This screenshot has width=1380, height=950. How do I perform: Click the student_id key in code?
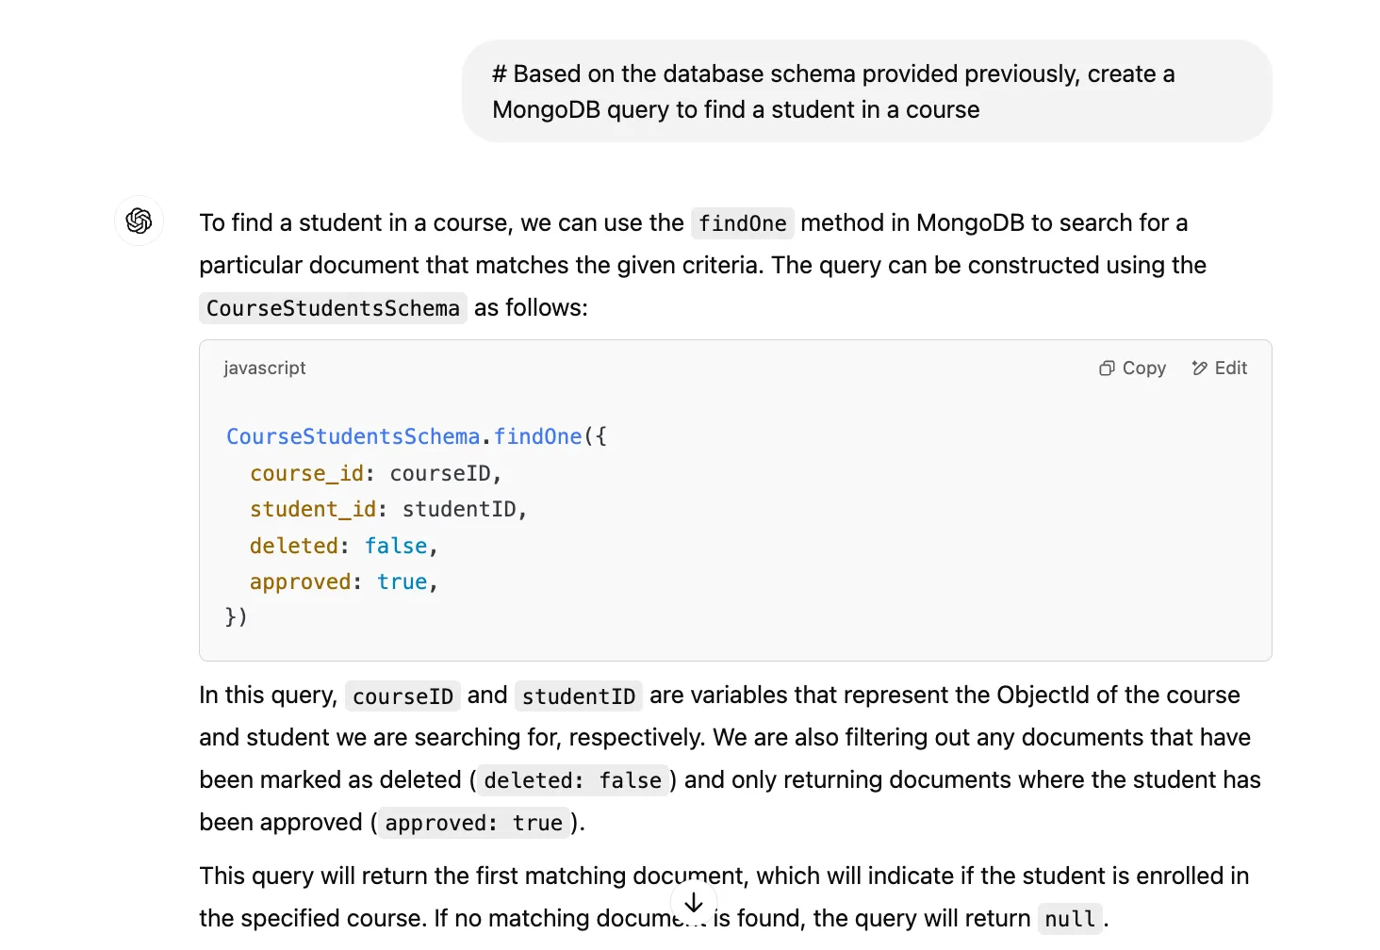pyautogui.click(x=313, y=509)
